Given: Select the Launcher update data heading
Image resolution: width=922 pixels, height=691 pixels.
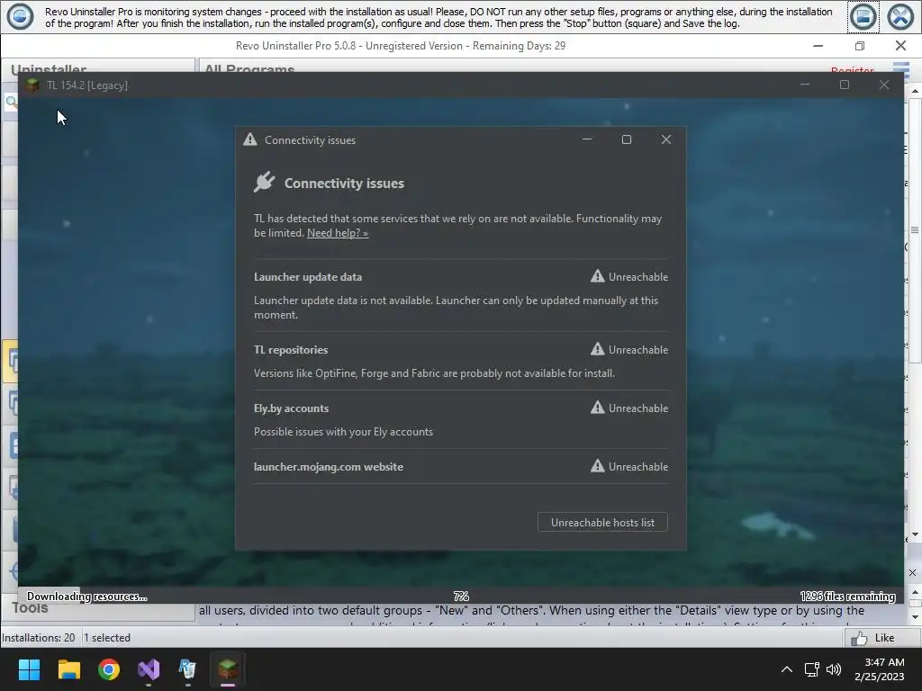Looking at the screenshot, I should [308, 277].
